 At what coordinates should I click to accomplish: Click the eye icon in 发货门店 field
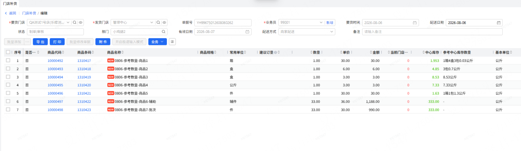click(x=164, y=22)
